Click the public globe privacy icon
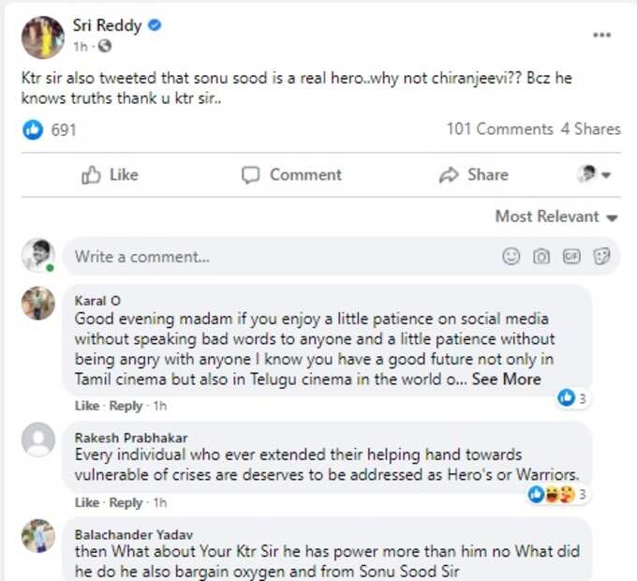The height and width of the screenshot is (581, 637). [x=104, y=46]
